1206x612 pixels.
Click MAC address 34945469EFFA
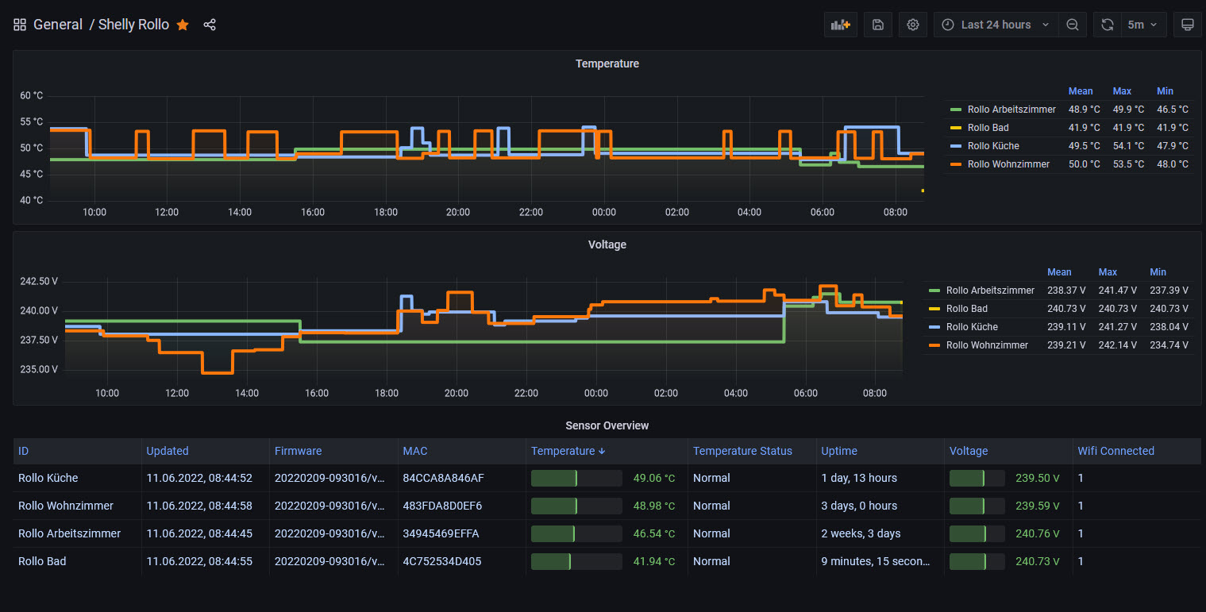441,533
